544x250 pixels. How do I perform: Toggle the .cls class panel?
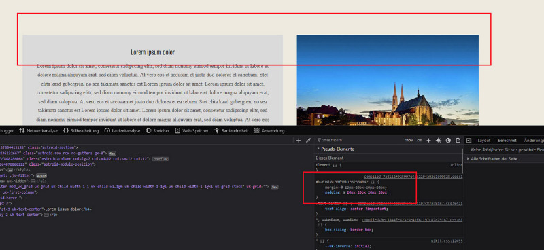pyautogui.click(x=419, y=140)
